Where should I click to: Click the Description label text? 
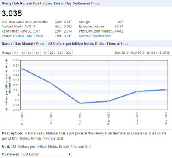12,134
